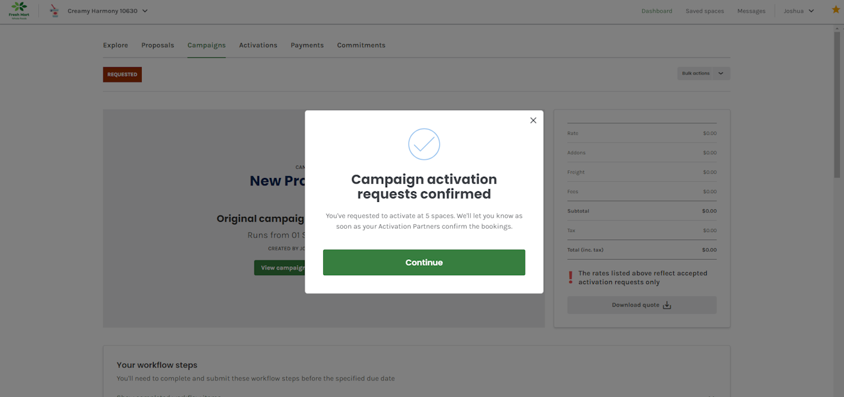Switch to the Explore tab
Image resolution: width=844 pixels, height=397 pixels.
[115, 46]
